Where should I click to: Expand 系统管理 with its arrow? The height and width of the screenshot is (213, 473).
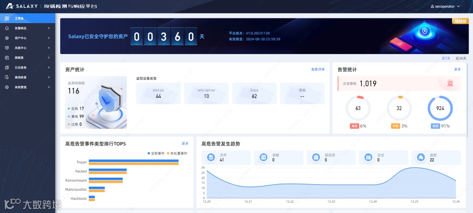pos(49,87)
